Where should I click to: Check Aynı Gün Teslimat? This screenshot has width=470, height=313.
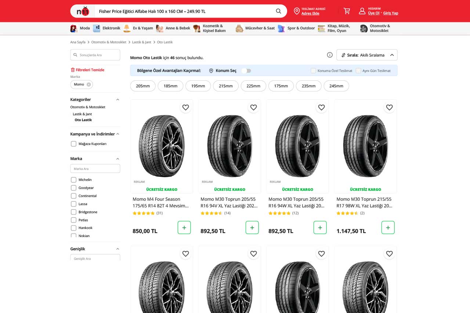click(x=358, y=71)
